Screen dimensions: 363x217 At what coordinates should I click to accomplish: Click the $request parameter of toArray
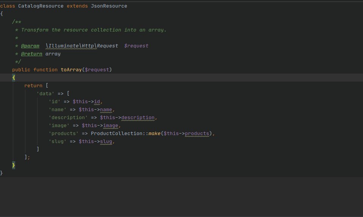(97, 70)
